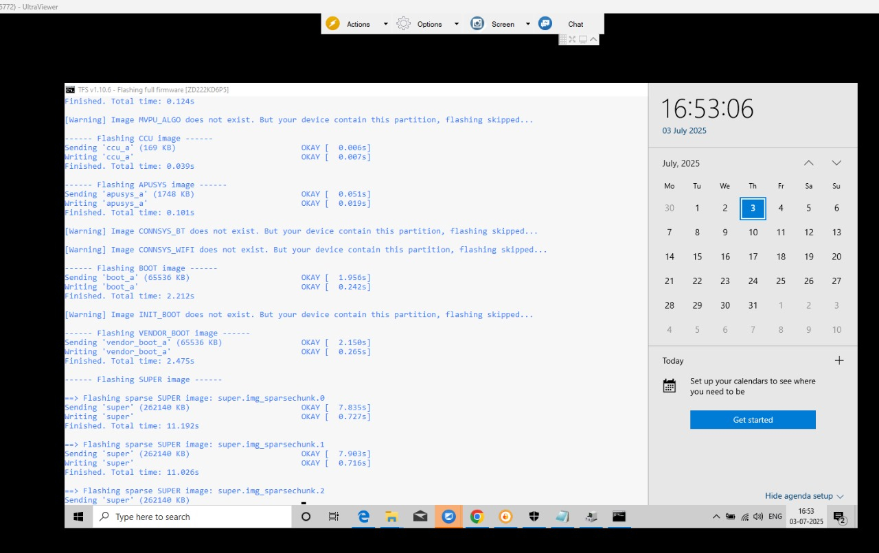Collapse the UltraViewer toolbar with the up chevron
The height and width of the screenshot is (553, 879).
coord(593,40)
